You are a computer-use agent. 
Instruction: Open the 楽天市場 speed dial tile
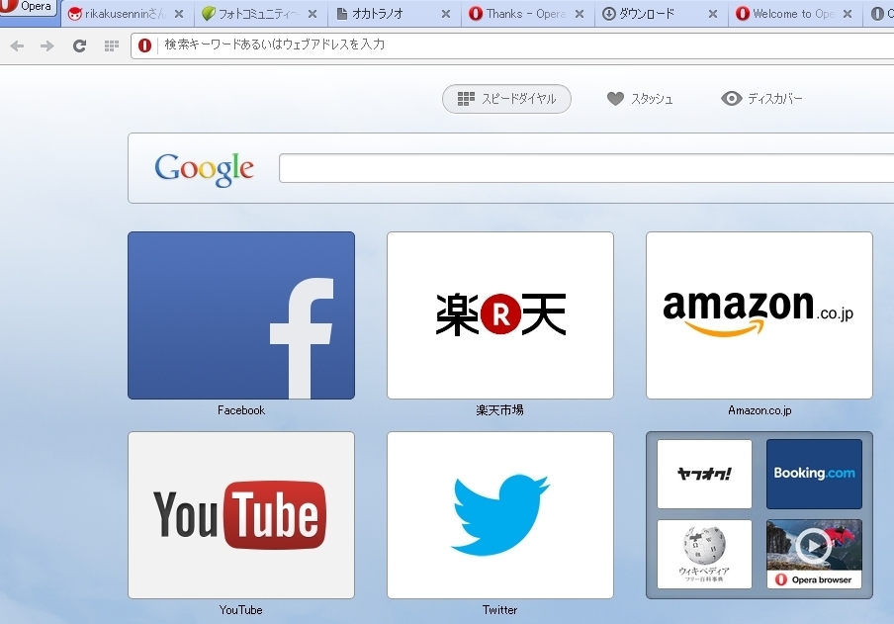[500, 315]
